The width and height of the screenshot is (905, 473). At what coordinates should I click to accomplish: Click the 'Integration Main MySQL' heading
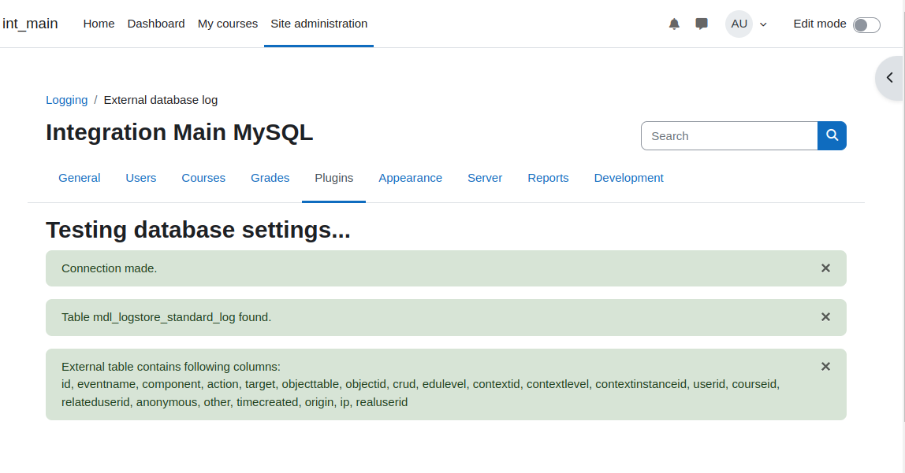point(180,132)
